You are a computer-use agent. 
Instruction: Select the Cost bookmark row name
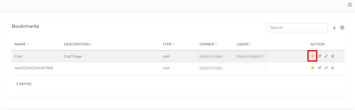[18, 56]
